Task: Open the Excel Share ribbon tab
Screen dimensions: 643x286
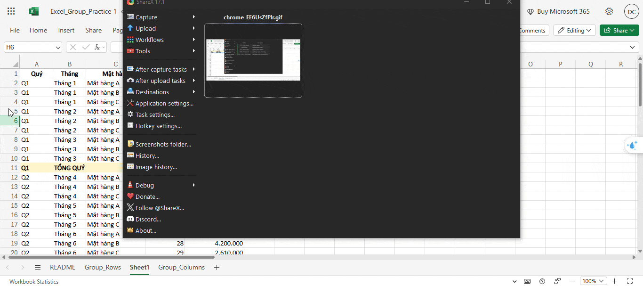Action: click(94, 30)
